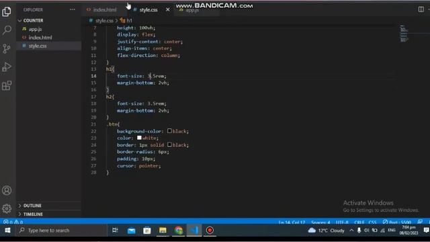Click black swatch on border line
430x242 pixels.
coord(169,145)
